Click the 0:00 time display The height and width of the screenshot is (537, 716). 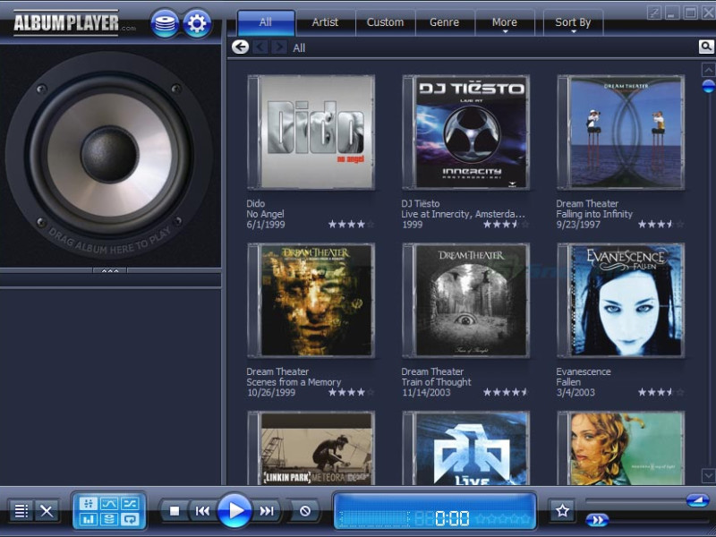coord(452,518)
